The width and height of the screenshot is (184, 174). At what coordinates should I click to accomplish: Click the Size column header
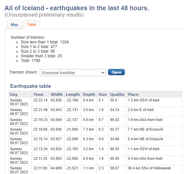103,94
